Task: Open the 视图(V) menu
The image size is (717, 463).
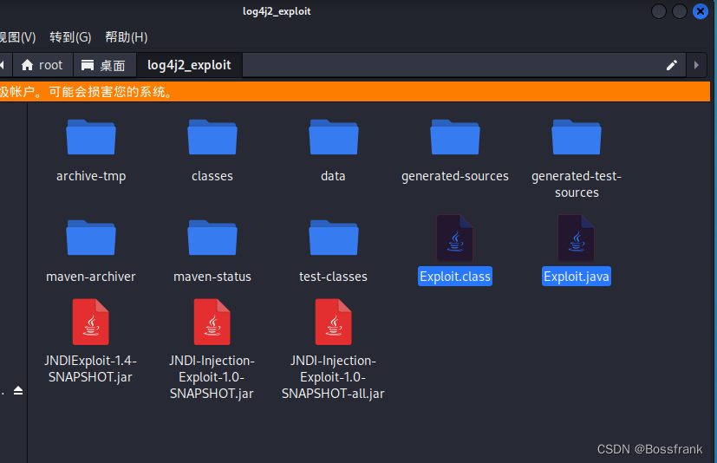Action: (x=17, y=37)
